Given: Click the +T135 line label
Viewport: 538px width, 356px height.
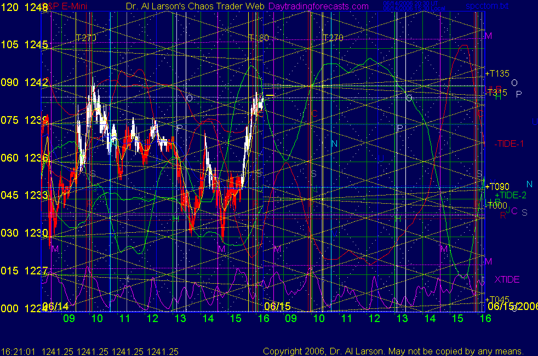Looking at the screenshot, I should (x=497, y=73).
